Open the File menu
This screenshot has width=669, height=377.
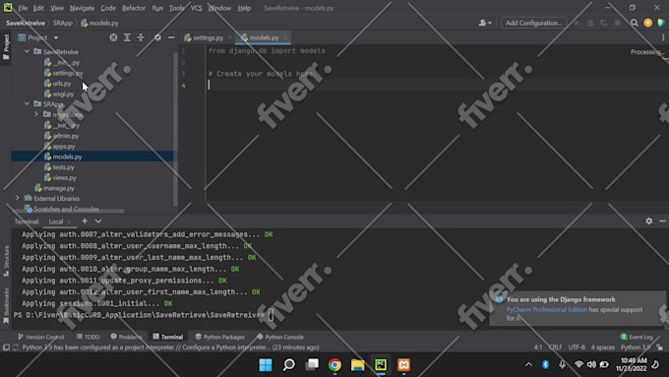pyautogui.click(x=23, y=8)
